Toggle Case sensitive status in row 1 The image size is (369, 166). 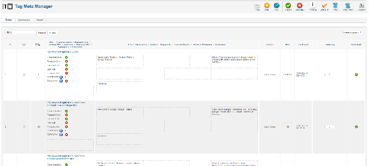[x=66, y=57]
